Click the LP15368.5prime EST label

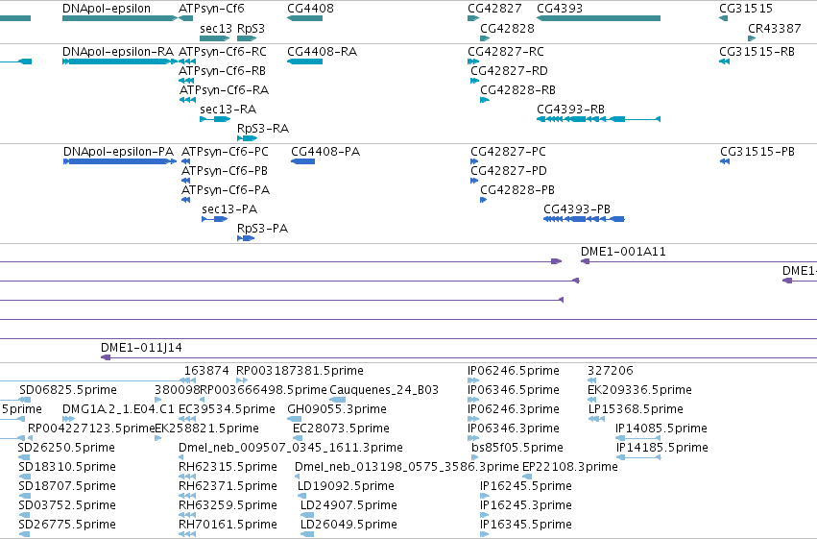pos(636,409)
